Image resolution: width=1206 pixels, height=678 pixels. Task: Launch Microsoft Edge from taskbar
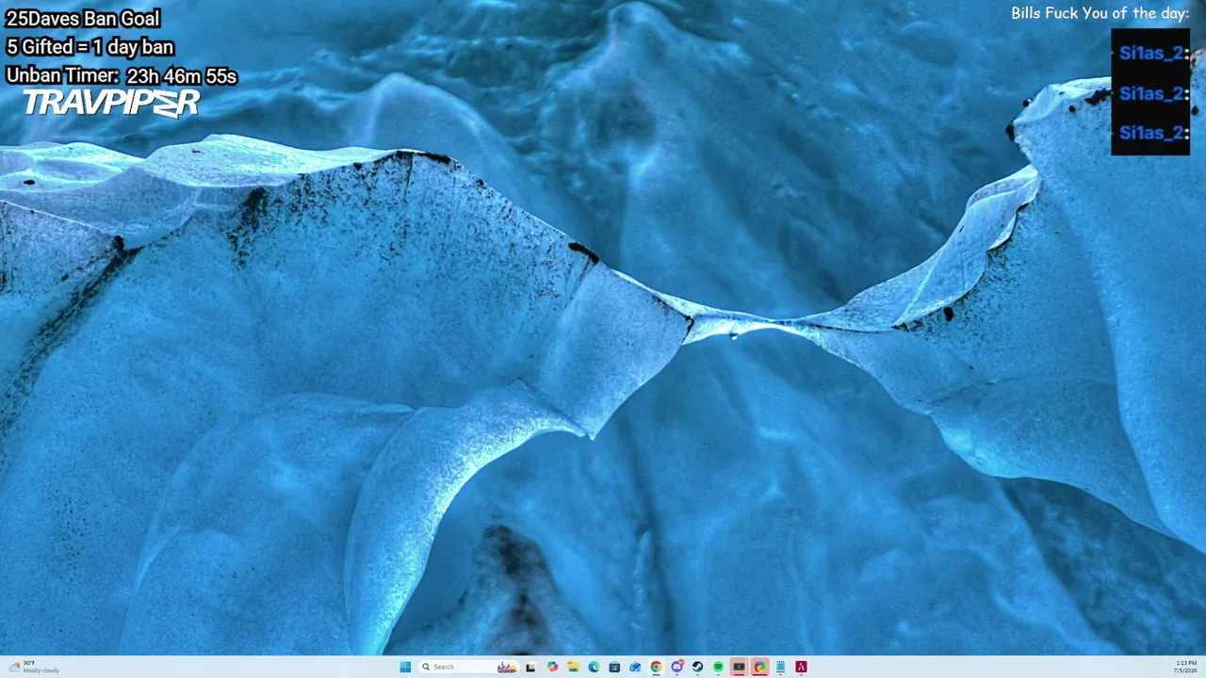click(594, 667)
